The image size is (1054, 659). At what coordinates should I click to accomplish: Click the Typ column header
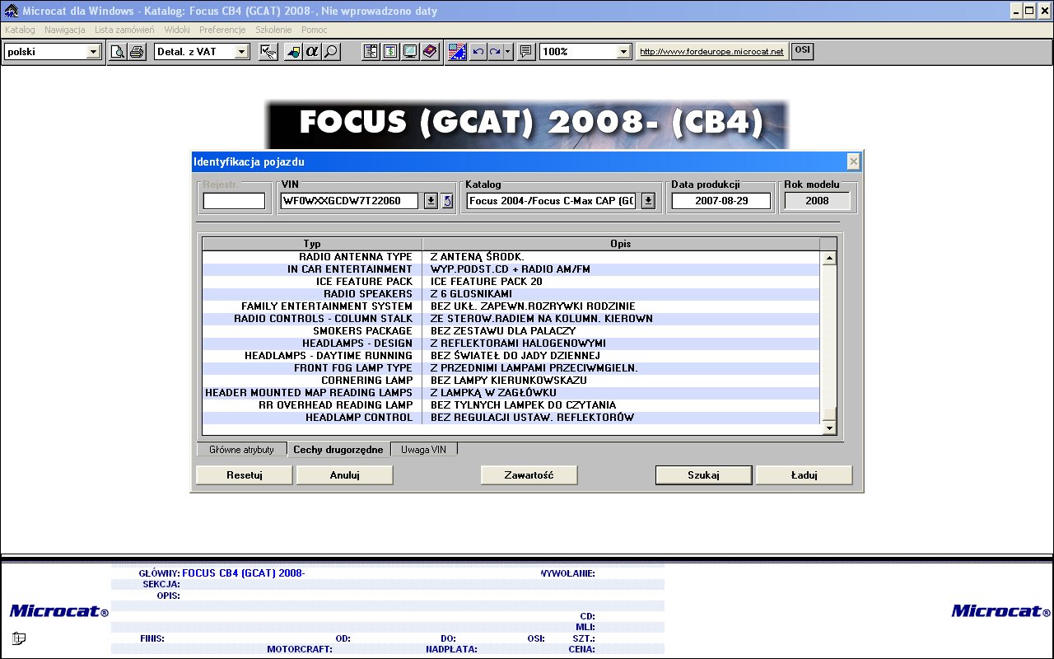[312, 244]
